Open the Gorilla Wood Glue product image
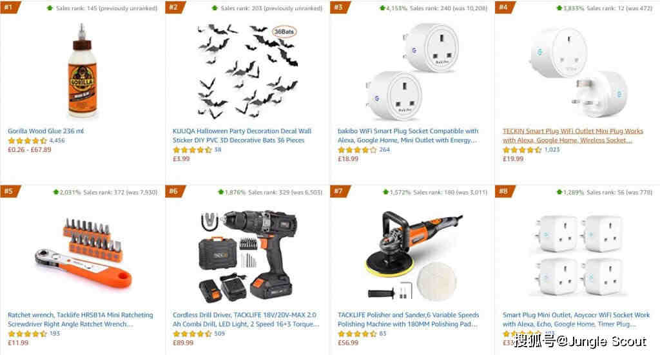Image resolution: width=660 pixels, height=355 pixels. (82, 71)
